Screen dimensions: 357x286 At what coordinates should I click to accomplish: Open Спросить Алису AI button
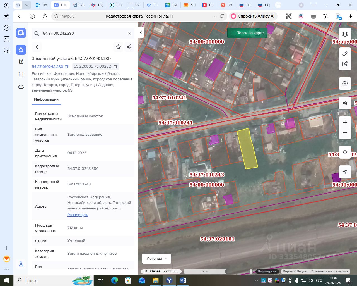pyautogui.click(x=253, y=16)
